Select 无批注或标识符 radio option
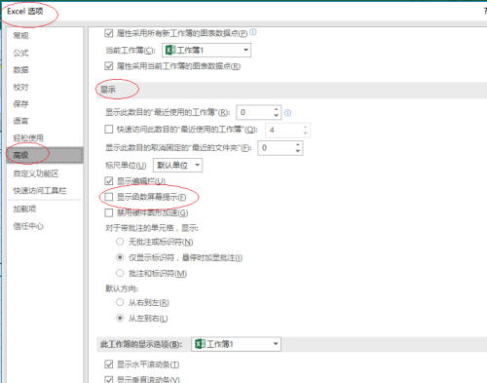Screen dimensions: 487x383 coord(120,242)
